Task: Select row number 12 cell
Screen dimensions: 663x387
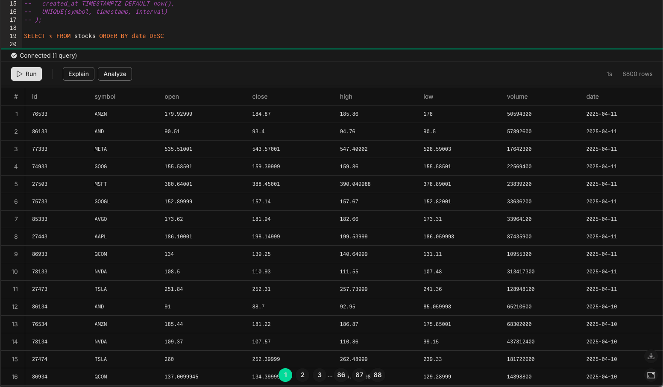Action: tap(15, 307)
